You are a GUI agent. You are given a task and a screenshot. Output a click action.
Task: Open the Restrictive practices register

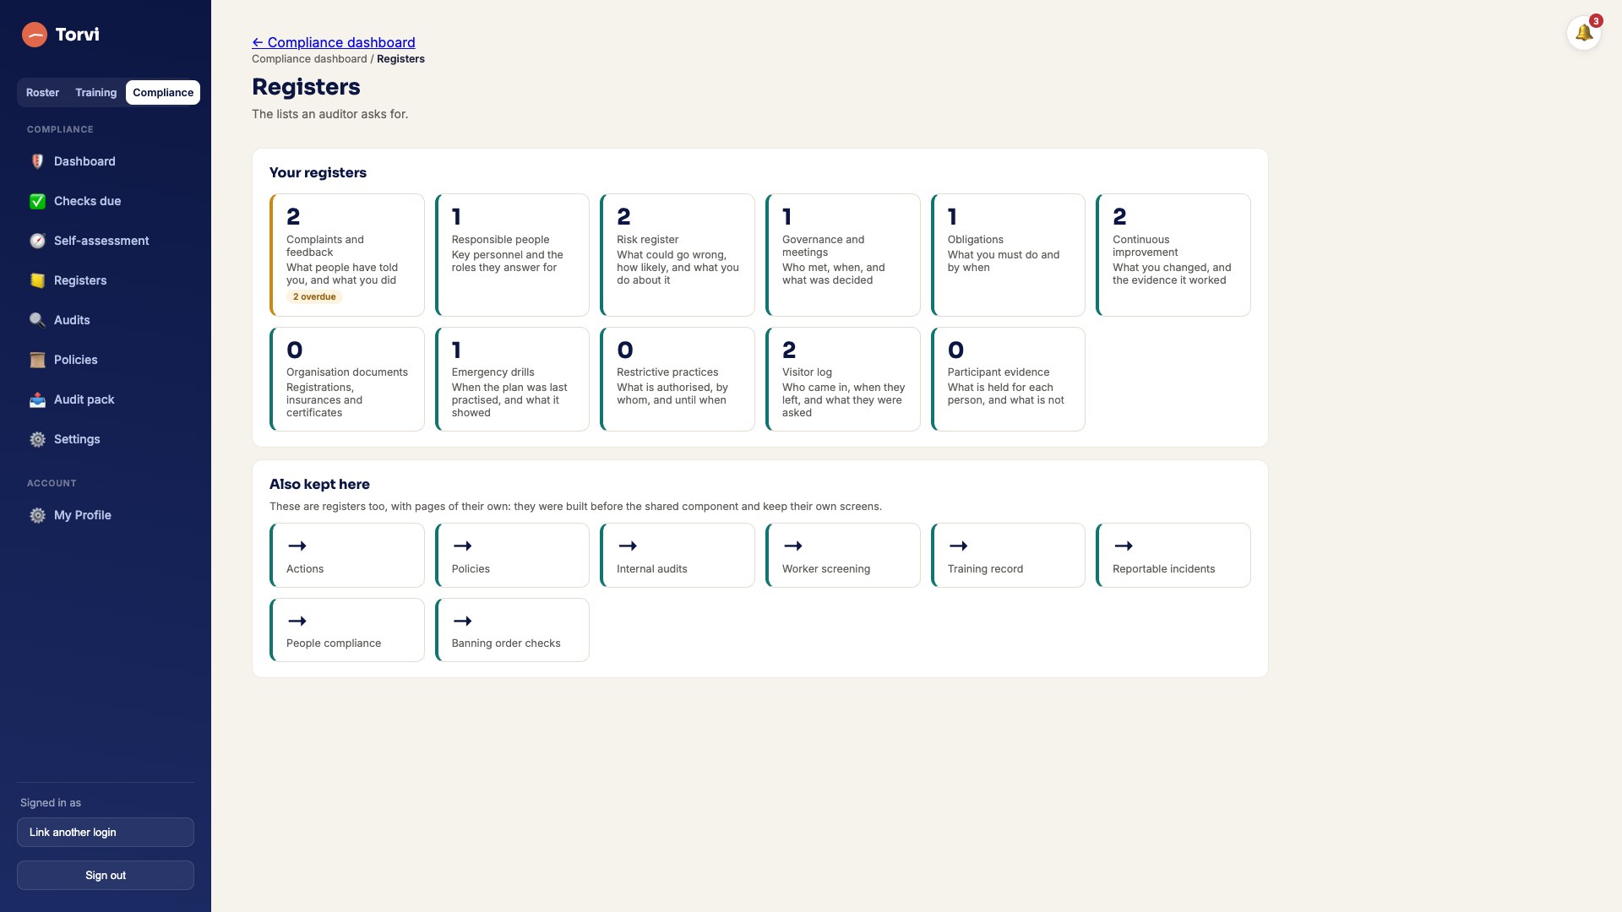pos(678,379)
